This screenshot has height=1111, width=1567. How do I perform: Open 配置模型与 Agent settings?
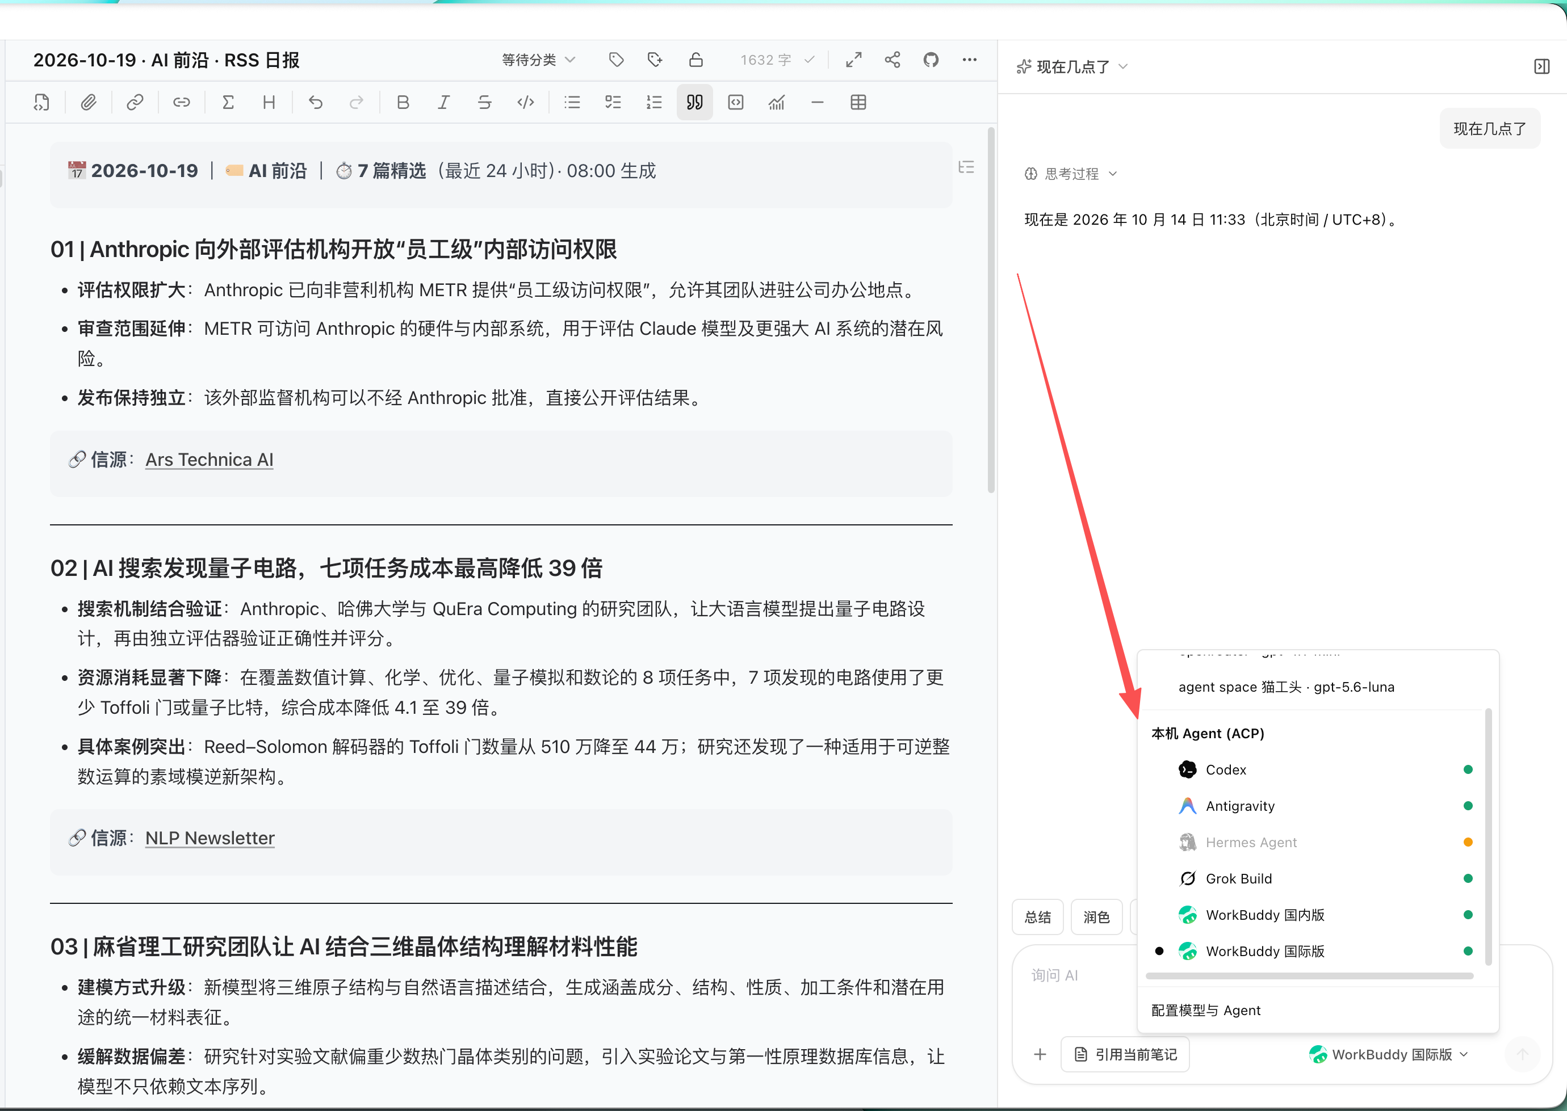(1205, 1011)
